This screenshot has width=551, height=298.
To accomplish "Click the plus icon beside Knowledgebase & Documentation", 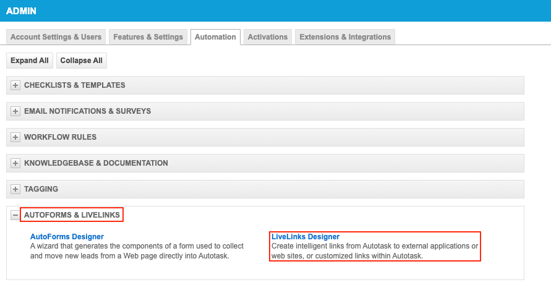I will coord(15,163).
